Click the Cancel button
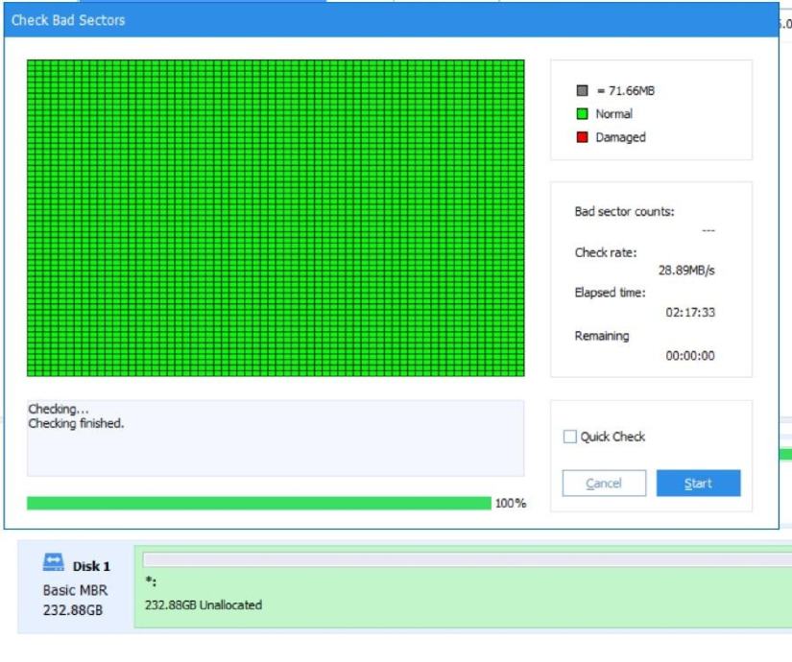Screen dimensions: 792x662 (604, 484)
